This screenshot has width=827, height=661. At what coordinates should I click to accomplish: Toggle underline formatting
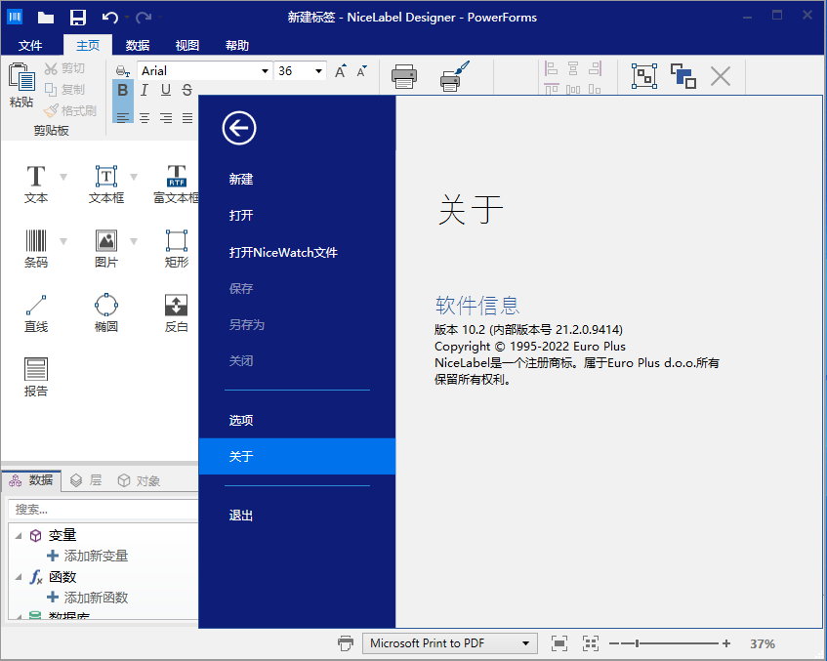pos(166,90)
